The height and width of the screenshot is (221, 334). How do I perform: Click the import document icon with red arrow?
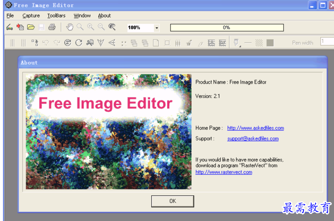click(x=20, y=27)
